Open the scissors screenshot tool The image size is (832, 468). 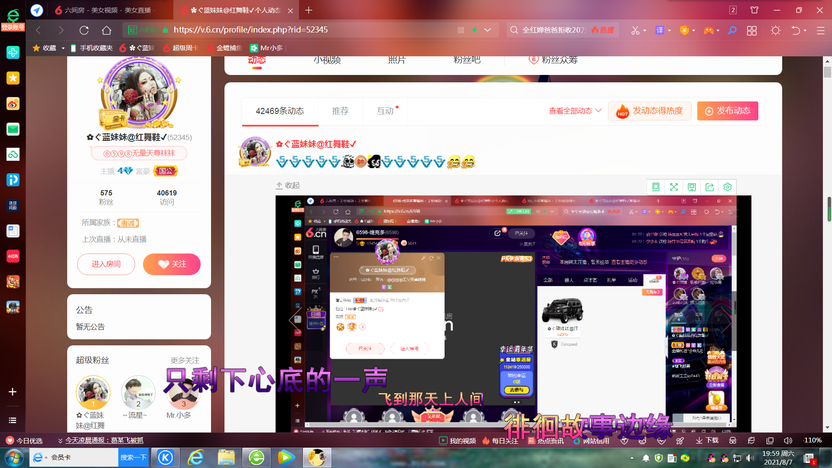[x=635, y=30]
